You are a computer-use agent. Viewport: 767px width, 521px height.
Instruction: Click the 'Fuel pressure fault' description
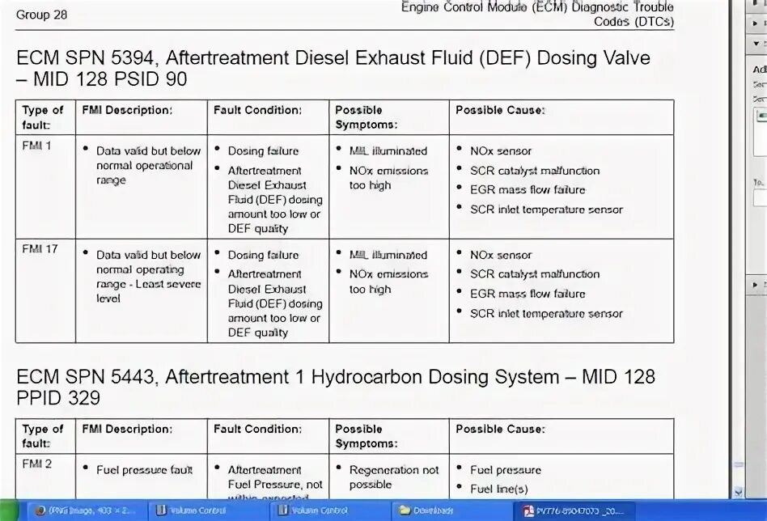(144, 470)
